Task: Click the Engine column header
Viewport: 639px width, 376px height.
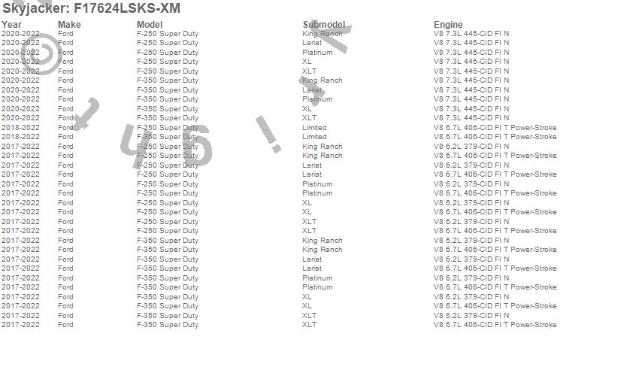Action: click(x=448, y=25)
